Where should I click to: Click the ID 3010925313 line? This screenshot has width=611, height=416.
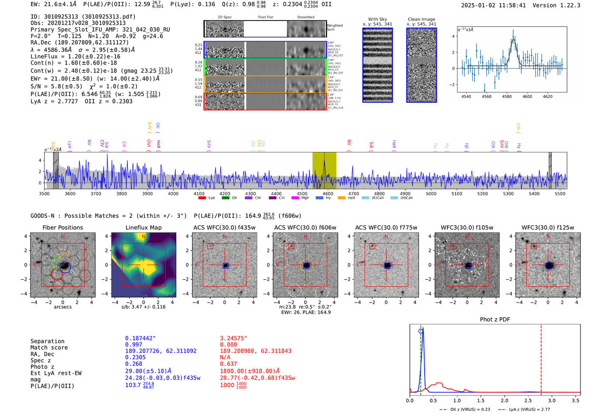click(x=83, y=17)
